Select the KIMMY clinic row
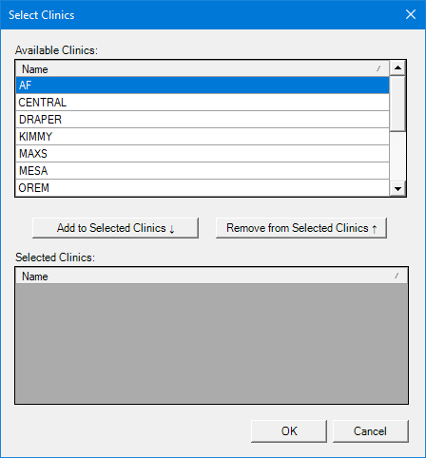This screenshot has width=426, height=458. point(203,137)
